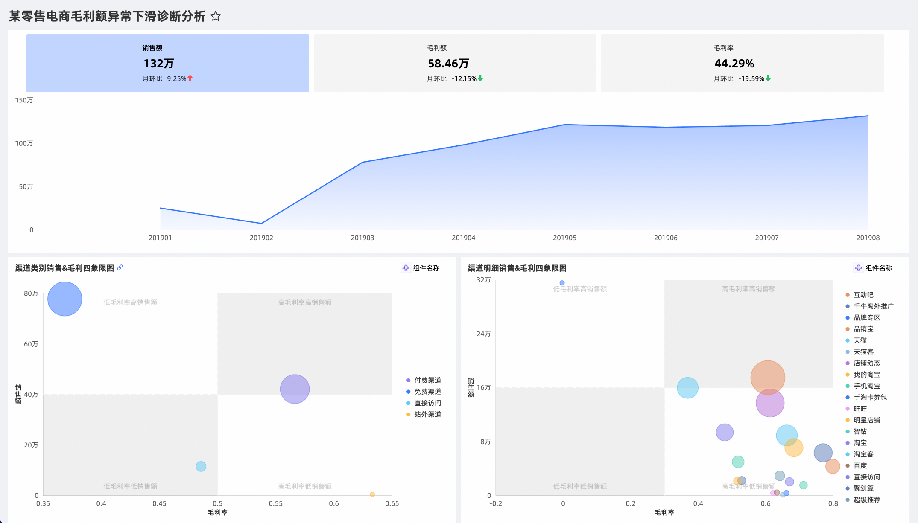
Task: Select the 销售额 KPI card
Action: [168, 63]
